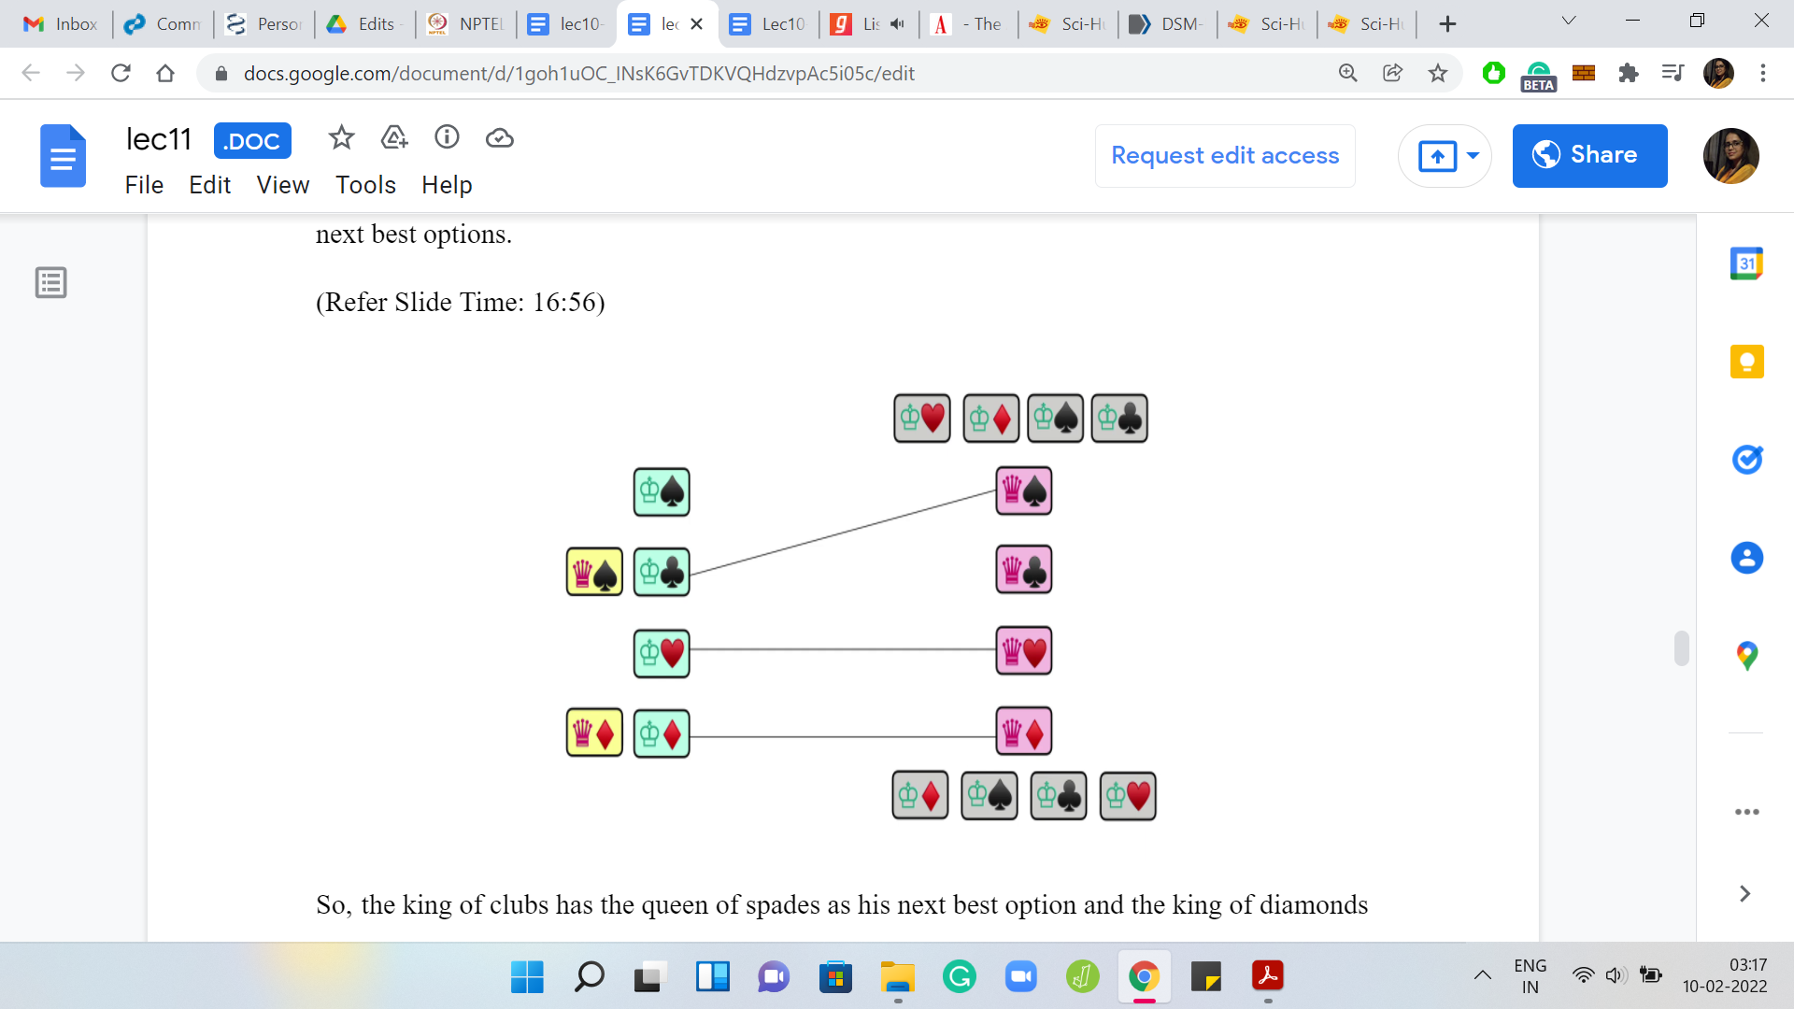Screen dimensions: 1794x1009
Task: Expand the present options dropdown arrow
Action: 1474,155
